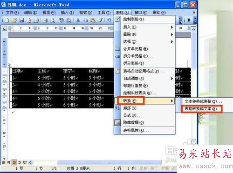233x173 pixels.
Task: Paste with the clipboard icon
Action: click(93, 20)
